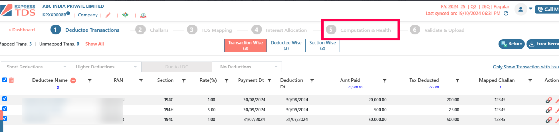This screenshot has width=559, height=132.
Task: Click the Show All link
Action: click(95, 44)
